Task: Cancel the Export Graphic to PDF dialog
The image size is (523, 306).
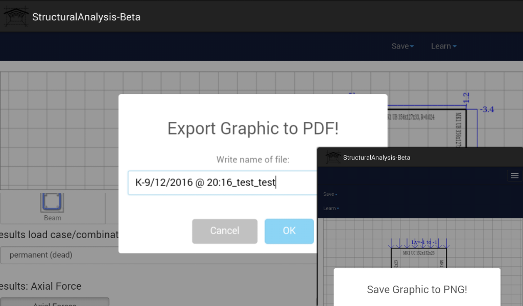Action: (x=225, y=231)
